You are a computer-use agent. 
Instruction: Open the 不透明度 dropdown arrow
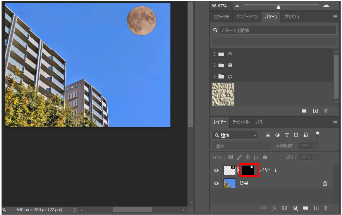tap(316, 146)
